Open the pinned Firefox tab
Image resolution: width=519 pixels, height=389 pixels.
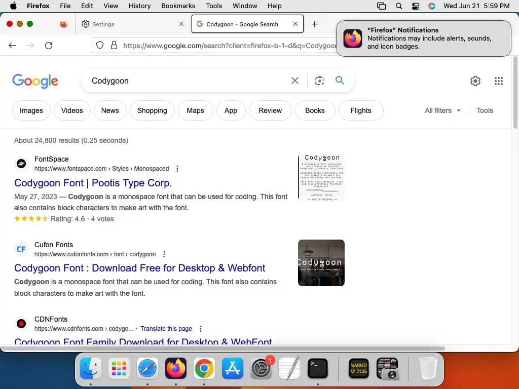pos(64,24)
